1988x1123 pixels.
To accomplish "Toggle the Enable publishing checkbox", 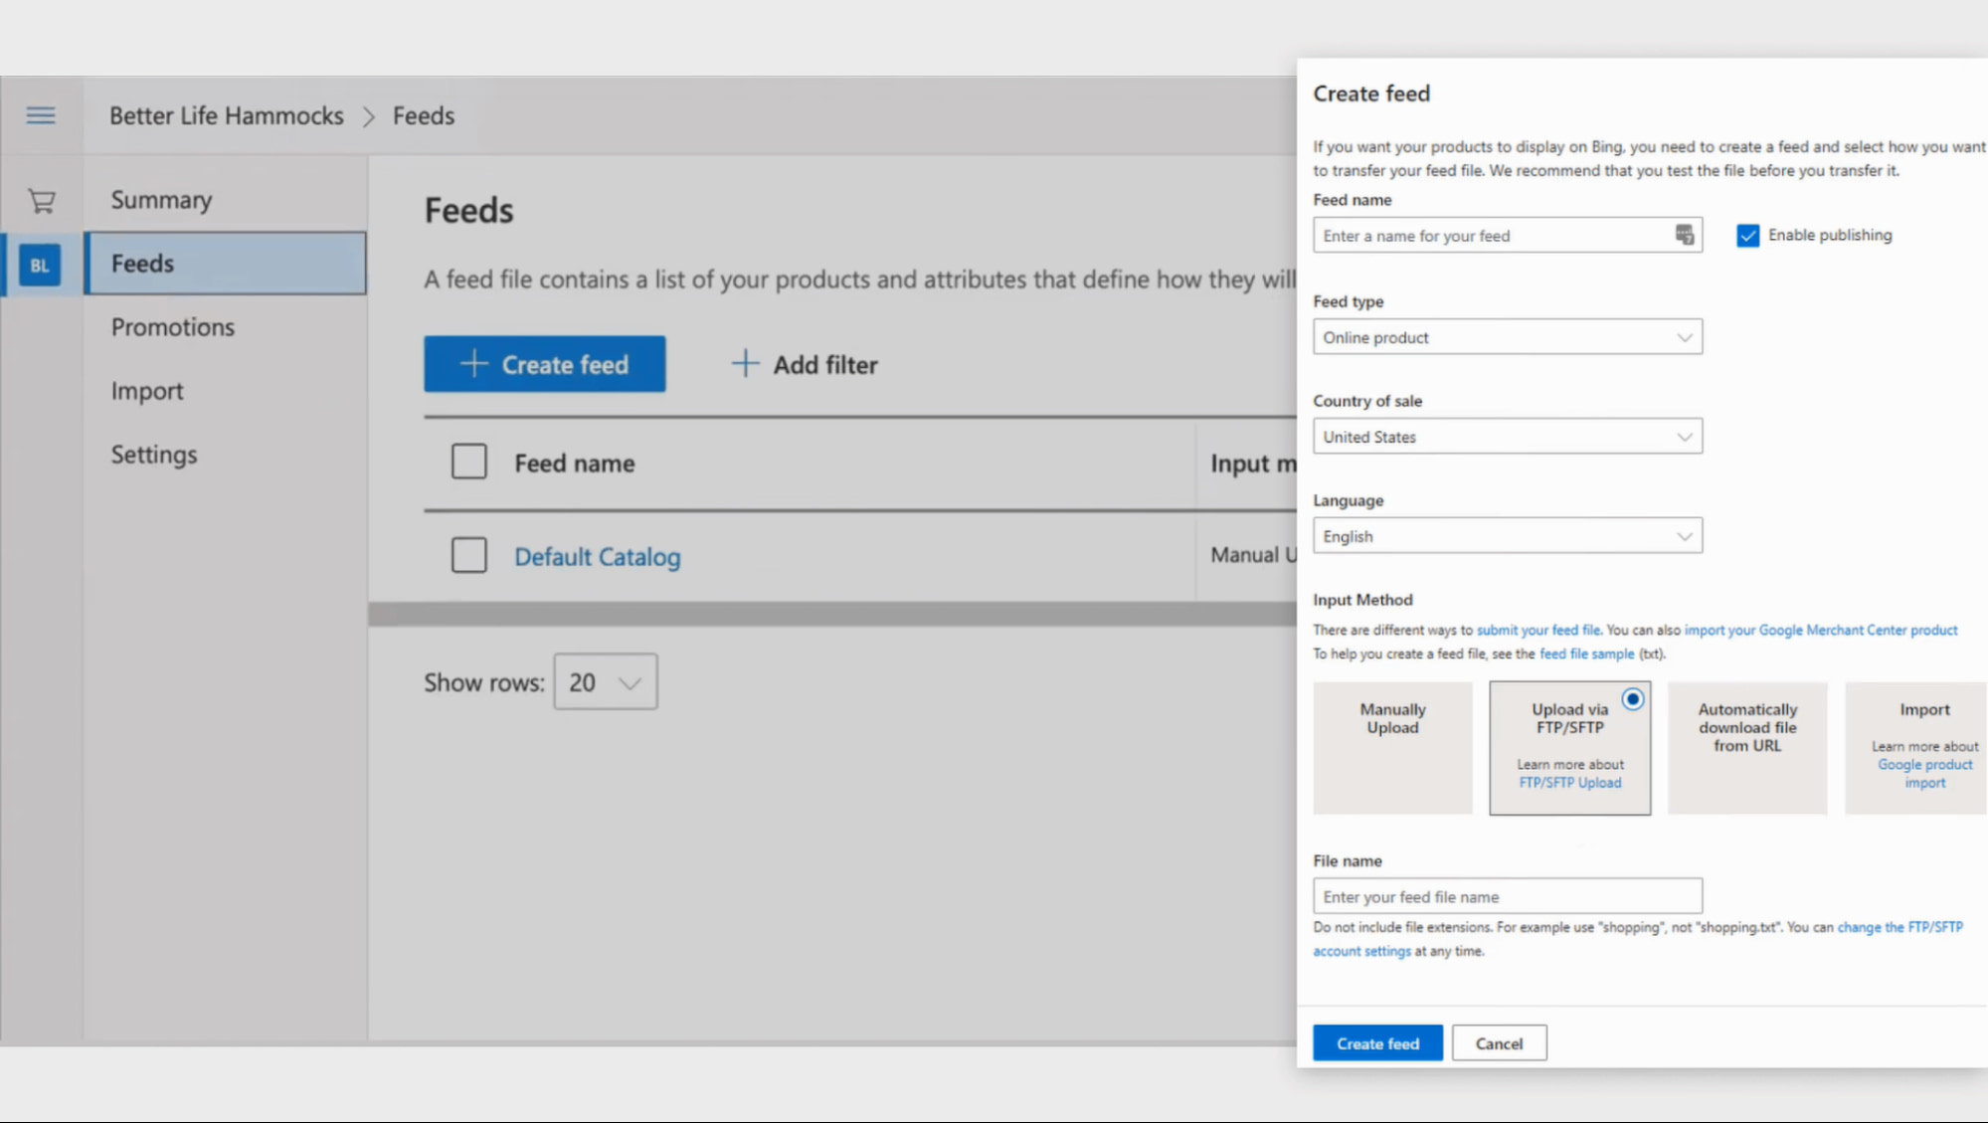I will tap(1747, 235).
